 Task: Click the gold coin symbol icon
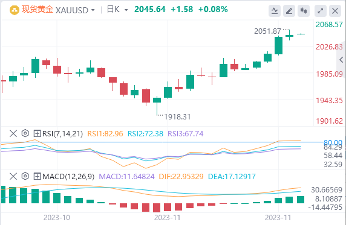click(x=15, y=10)
